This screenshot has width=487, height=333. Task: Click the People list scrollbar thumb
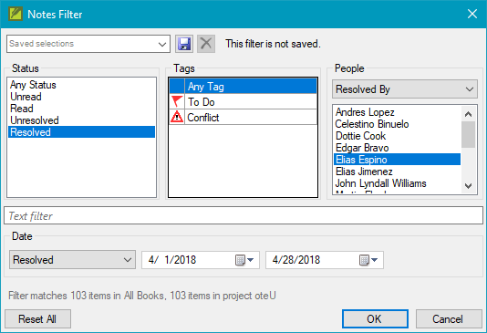(x=469, y=134)
